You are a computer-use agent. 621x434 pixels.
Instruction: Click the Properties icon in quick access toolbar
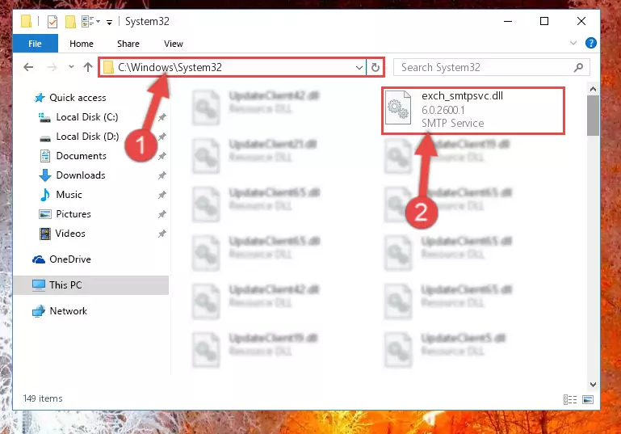52,21
